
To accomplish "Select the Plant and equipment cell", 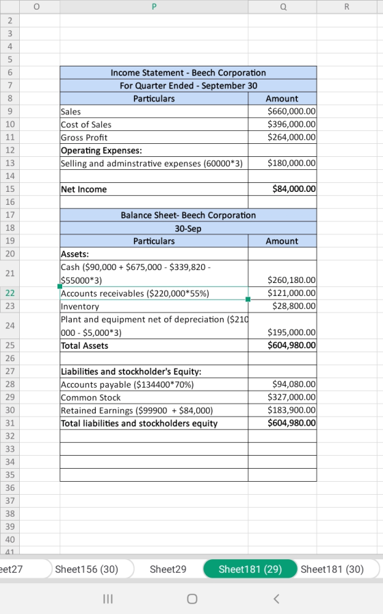I will coord(154,326).
